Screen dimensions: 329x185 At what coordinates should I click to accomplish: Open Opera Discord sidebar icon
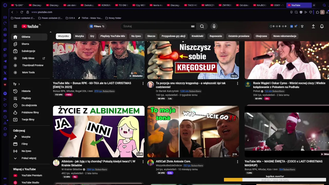click(x=5, y=79)
